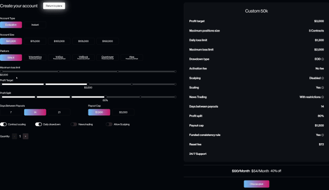329x190 pixels.
Task: Click the Reset fee $72 value
Action: click(321, 144)
